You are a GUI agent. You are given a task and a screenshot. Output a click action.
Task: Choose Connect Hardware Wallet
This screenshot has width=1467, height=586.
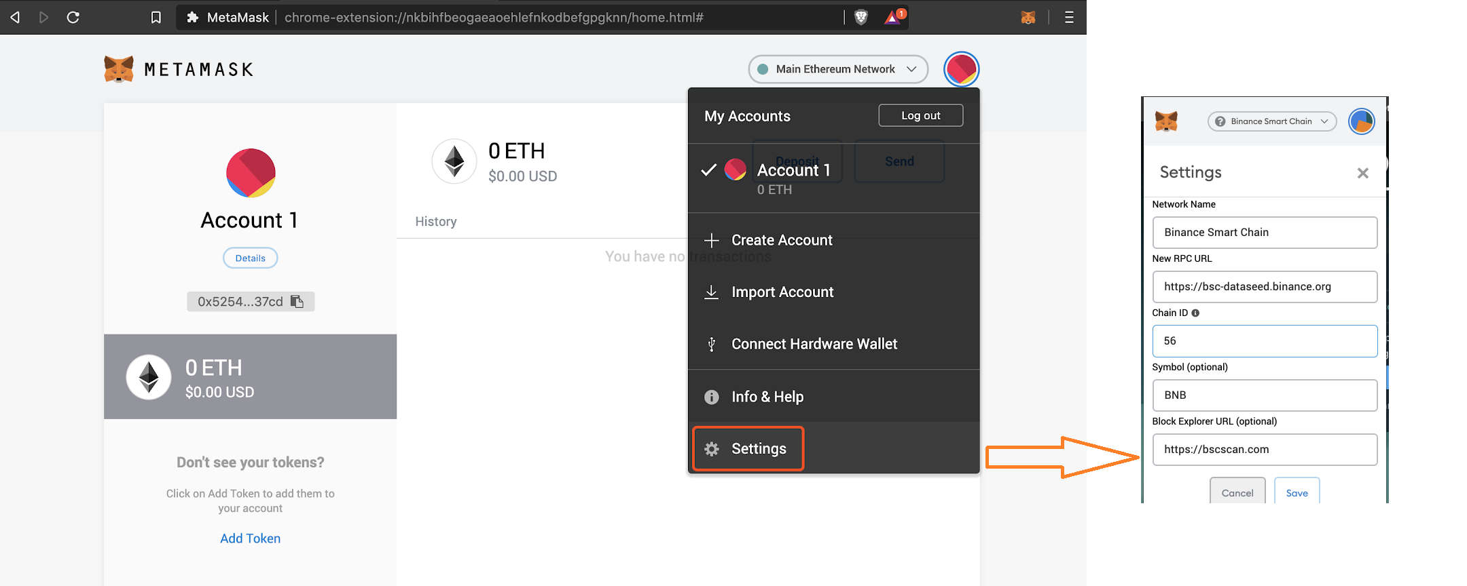pyautogui.click(x=833, y=345)
